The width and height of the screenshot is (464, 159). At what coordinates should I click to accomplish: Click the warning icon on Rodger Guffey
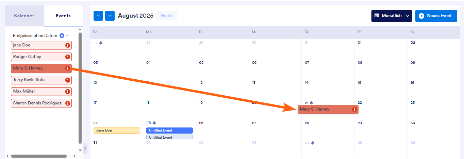coord(68,57)
